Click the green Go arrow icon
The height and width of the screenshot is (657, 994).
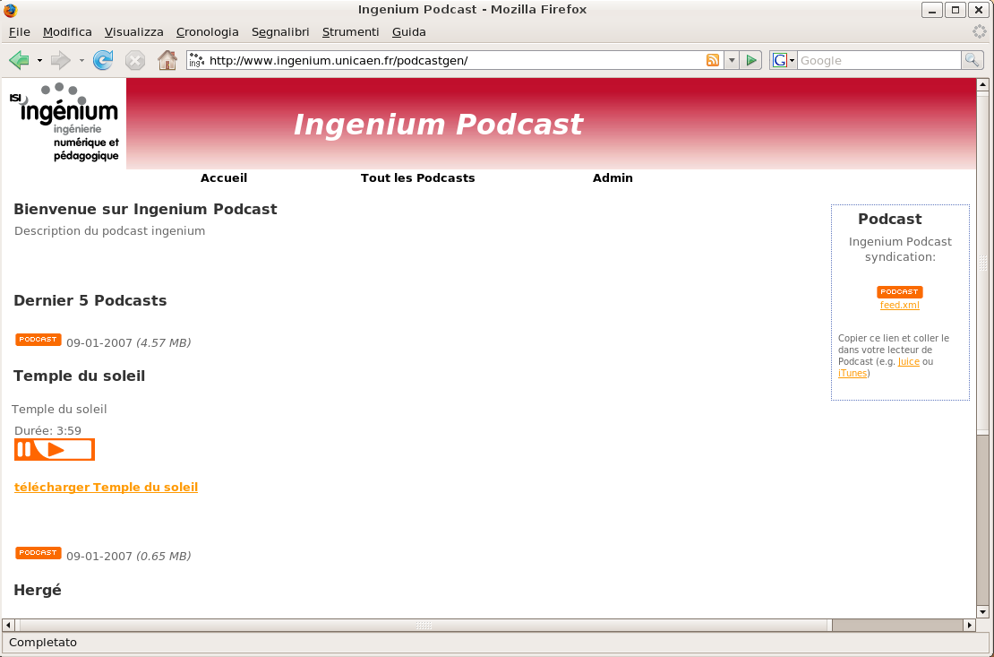click(x=751, y=60)
